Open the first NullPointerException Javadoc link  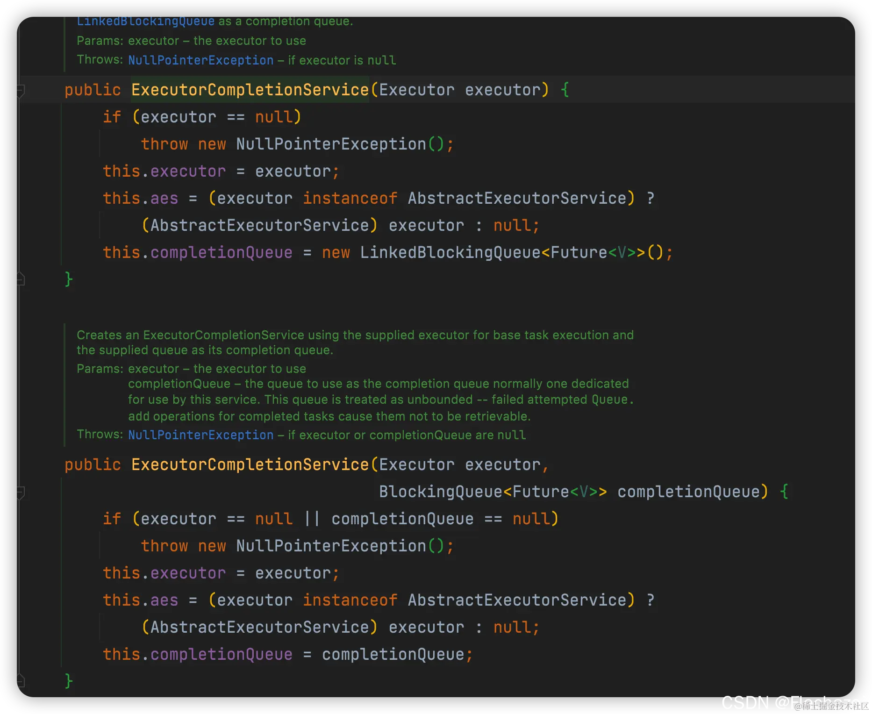200,60
